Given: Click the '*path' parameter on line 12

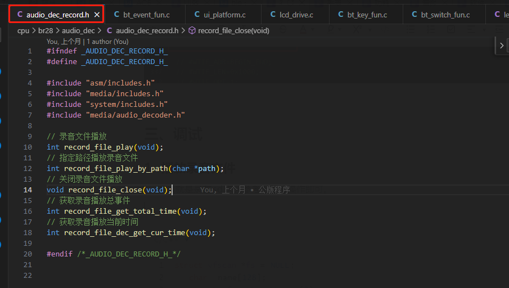Looking at the screenshot, I should pyautogui.click(x=205, y=169).
